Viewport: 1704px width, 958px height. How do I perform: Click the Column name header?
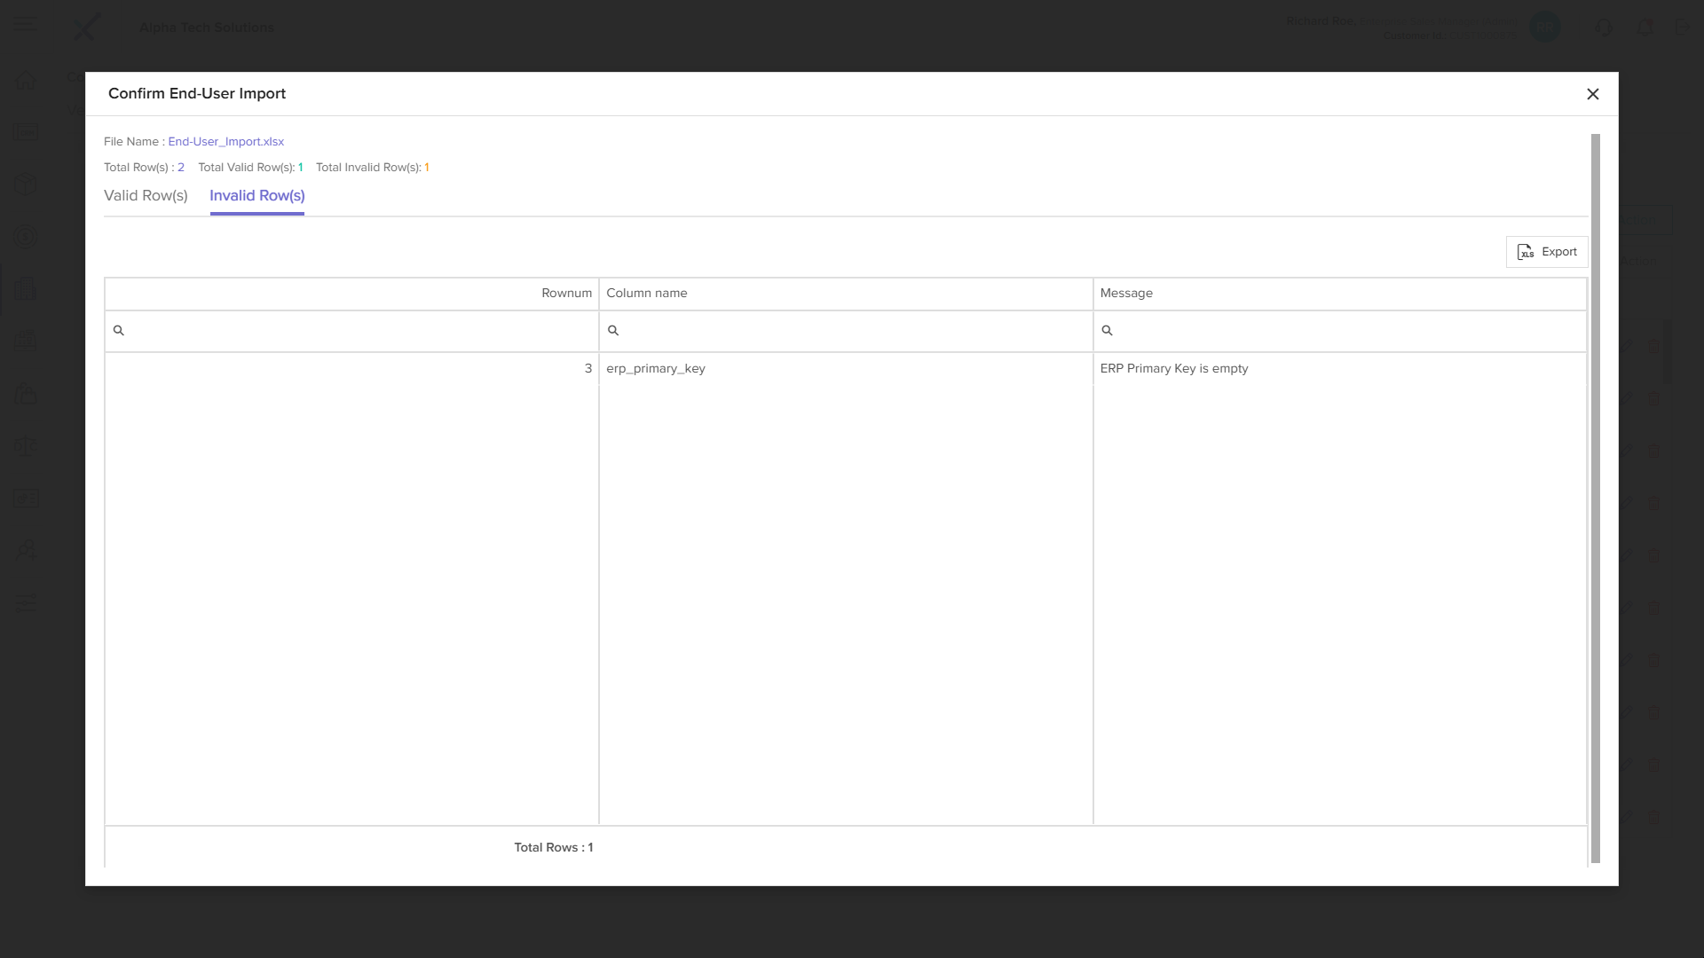[x=646, y=294]
